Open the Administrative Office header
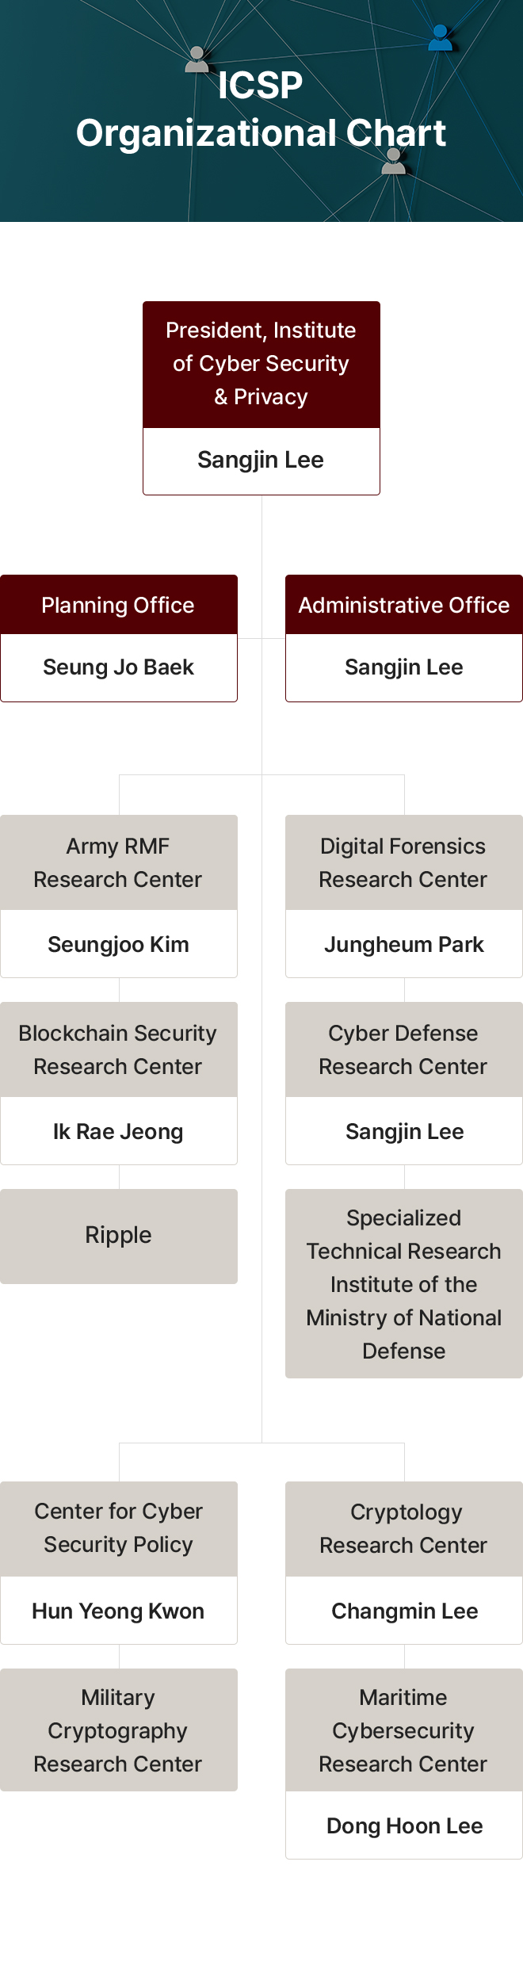 (403, 605)
